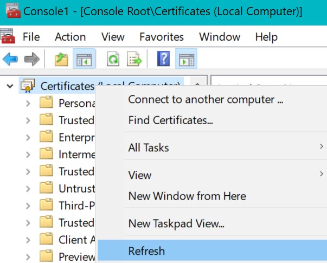Expand the Enterprise Trust folder arrow
Image resolution: width=327 pixels, height=263 pixels.
28,137
